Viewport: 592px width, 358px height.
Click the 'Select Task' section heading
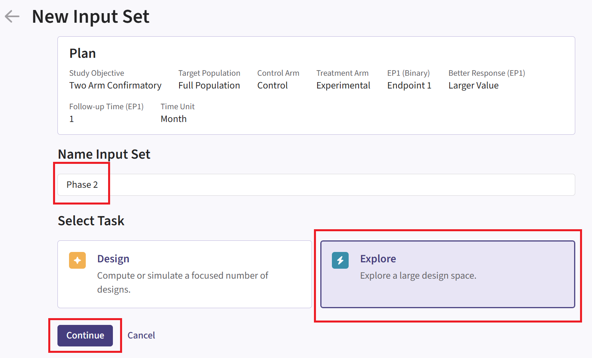point(91,220)
